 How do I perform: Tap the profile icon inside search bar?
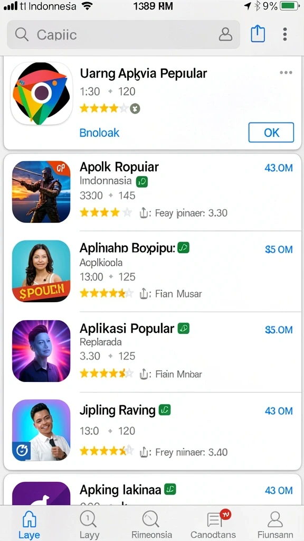coord(225,34)
